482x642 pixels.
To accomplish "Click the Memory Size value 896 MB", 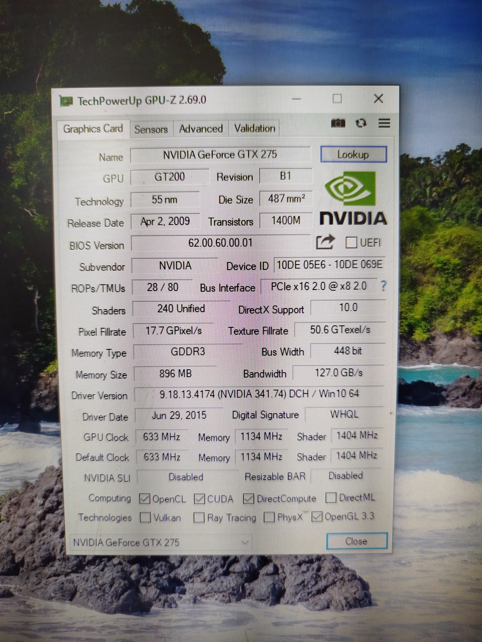I will pos(175,374).
